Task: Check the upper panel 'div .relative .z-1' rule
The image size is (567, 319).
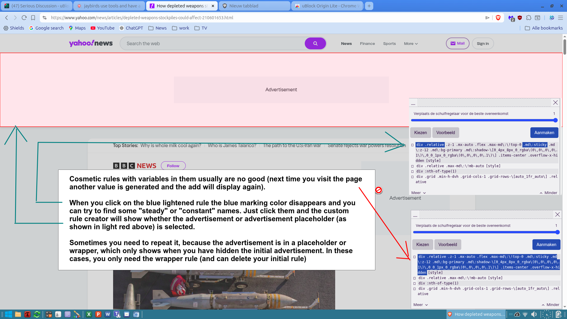Action: tap(413, 145)
